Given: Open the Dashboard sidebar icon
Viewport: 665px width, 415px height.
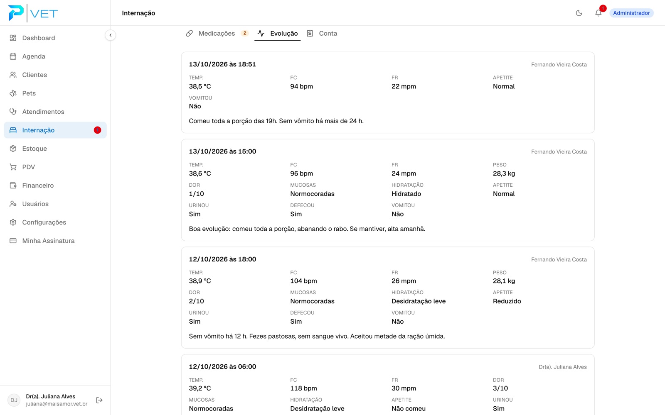Looking at the screenshot, I should 13,38.
